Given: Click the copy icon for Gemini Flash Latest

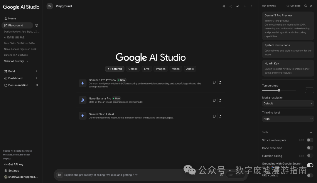Looking at the screenshot, I should pyautogui.click(x=214, y=116).
